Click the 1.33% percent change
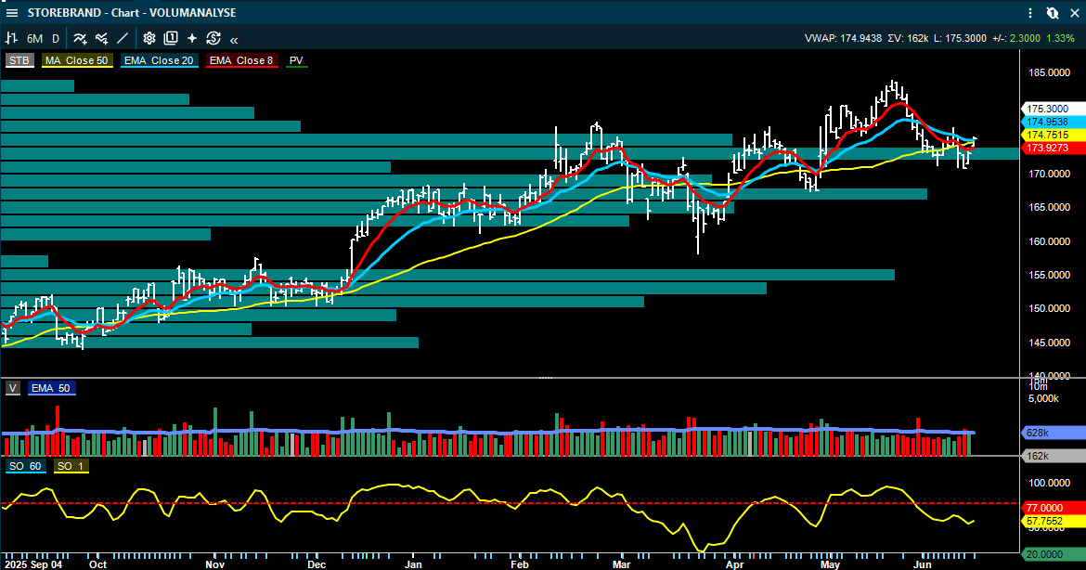Screen dimensions: 1086x570 1060,39
